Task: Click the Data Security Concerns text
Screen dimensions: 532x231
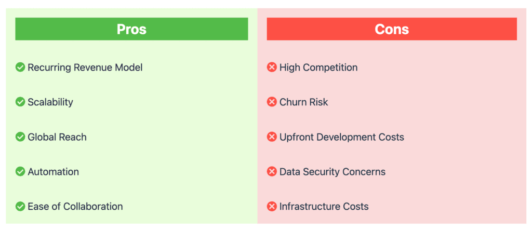Action: click(332, 172)
